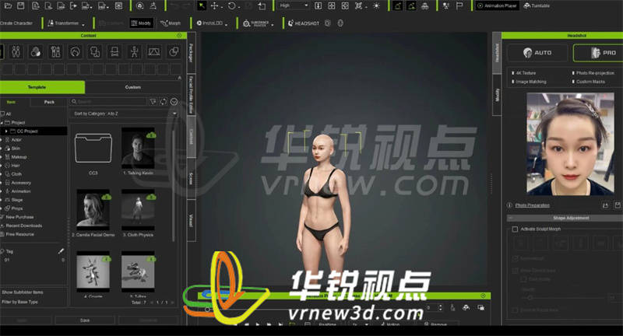
Task: Select the Camila Facial Demo thumbnail
Action: pos(93,208)
